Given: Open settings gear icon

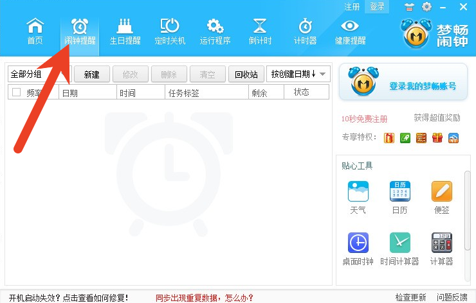Looking at the screenshot, I should click(x=426, y=6).
